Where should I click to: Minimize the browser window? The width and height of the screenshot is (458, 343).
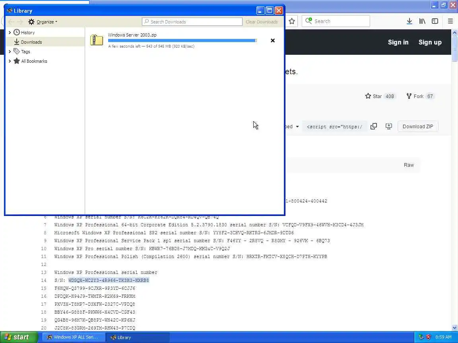click(x=434, y=5)
